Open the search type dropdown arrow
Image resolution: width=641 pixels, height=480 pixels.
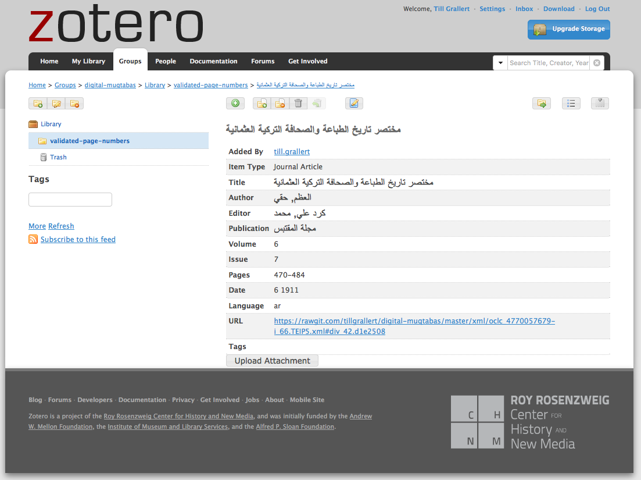tap(500, 63)
